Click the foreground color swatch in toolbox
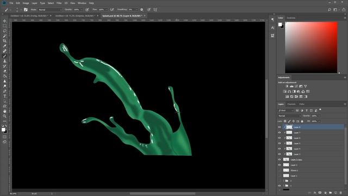 [x=3, y=130]
